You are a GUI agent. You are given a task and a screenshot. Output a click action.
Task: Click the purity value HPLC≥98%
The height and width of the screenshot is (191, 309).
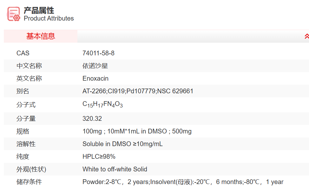click(x=99, y=157)
